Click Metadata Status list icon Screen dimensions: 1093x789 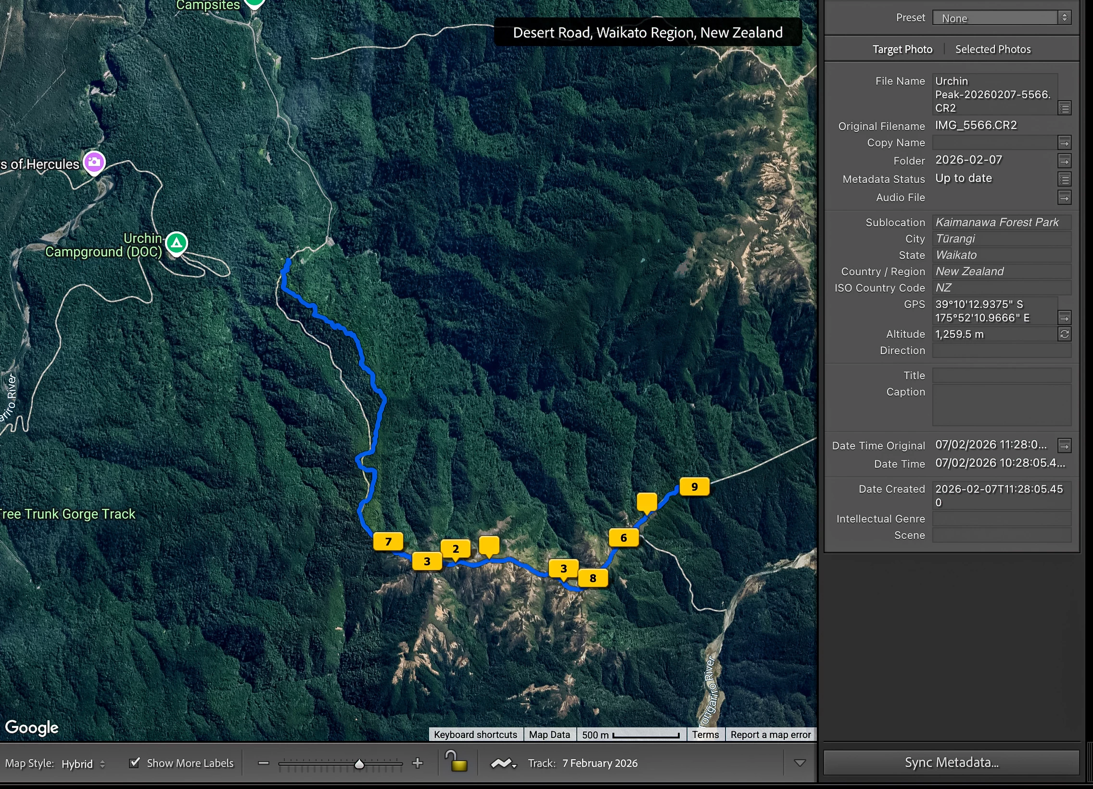1064,179
